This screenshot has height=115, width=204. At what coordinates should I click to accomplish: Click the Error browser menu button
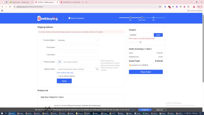[x=200, y=7]
